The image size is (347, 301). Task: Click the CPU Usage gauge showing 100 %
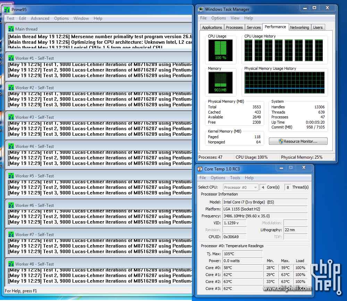pos(220,50)
